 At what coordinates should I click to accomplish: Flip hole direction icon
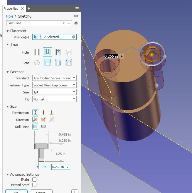click(x=43, y=119)
